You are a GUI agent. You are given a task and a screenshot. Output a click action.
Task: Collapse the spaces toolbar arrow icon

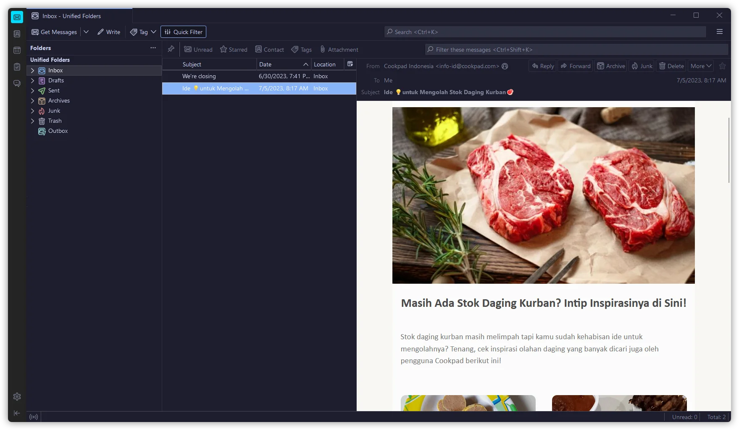point(17,413)
